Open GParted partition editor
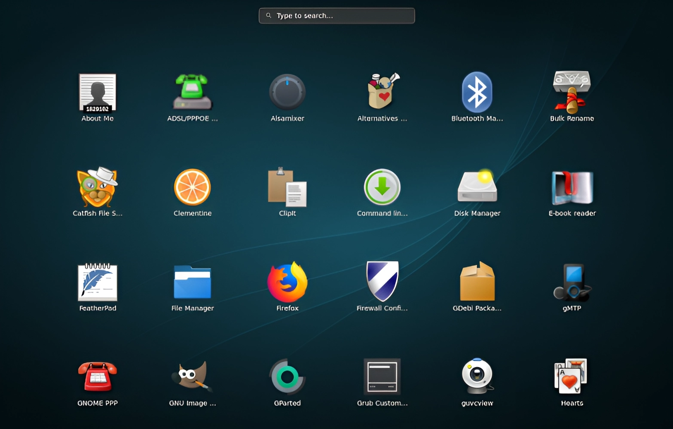 point(287,377)
